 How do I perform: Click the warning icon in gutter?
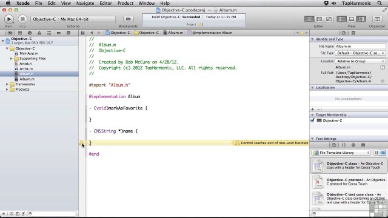click(81, 143)
